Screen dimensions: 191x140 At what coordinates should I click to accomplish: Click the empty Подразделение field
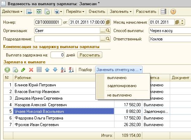[x=67, y=39]
